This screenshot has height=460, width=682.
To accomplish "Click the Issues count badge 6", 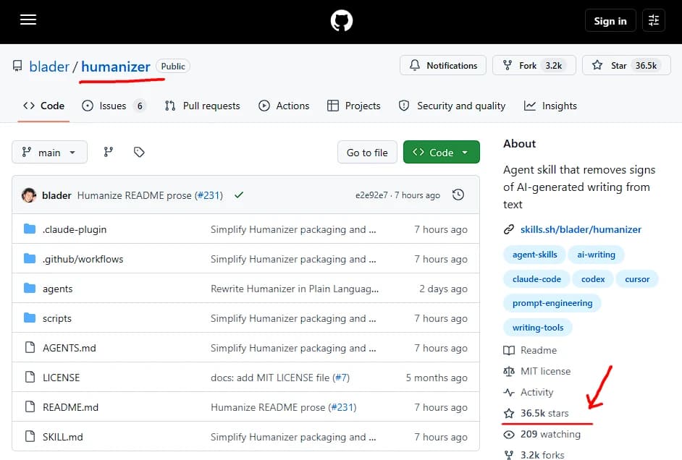I will pyautogui.click(x=140, y=106).
